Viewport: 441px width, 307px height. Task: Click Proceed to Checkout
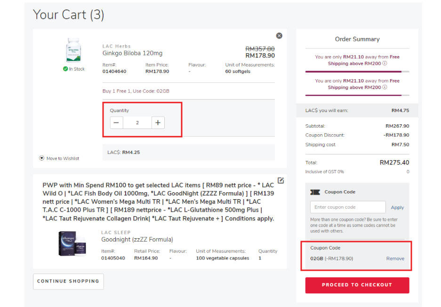click(357, 285)
